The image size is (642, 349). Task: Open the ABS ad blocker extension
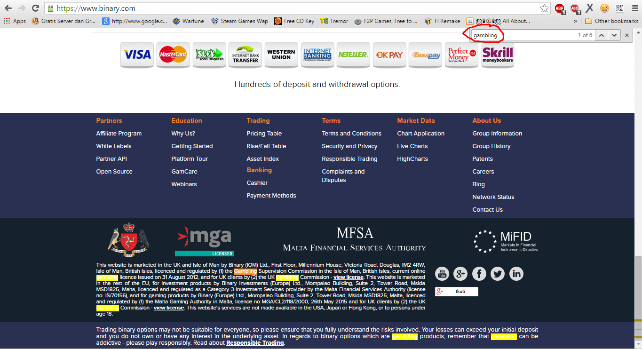[575, 8]
